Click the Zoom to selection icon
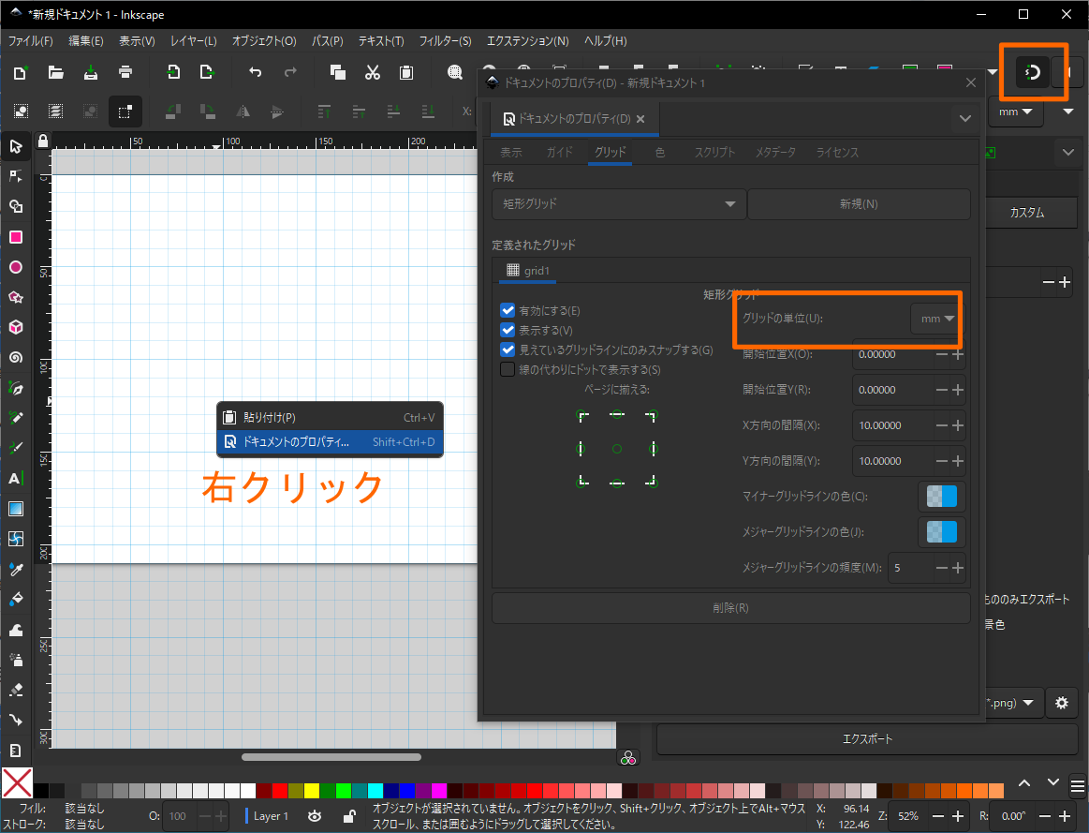 pyautogui.click(x=455, y=72)
